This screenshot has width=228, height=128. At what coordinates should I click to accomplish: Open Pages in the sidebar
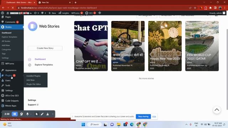click(x=8, y=17)
